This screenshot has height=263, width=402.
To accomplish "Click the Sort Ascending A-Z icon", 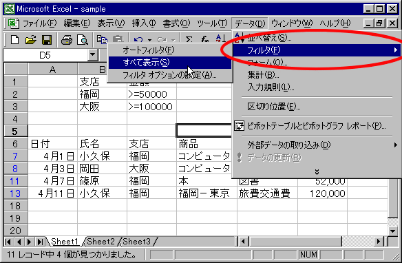I will pos(221,39).
